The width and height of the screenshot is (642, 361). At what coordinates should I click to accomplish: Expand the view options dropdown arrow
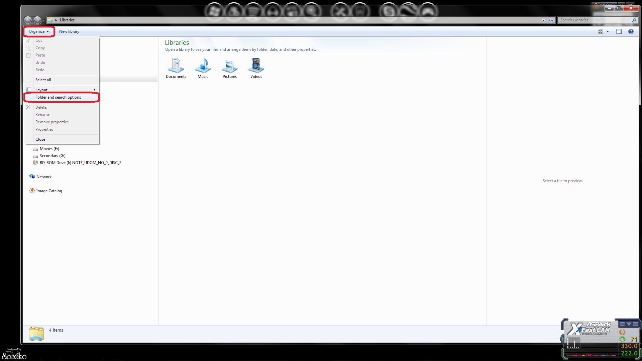[608, 31]
